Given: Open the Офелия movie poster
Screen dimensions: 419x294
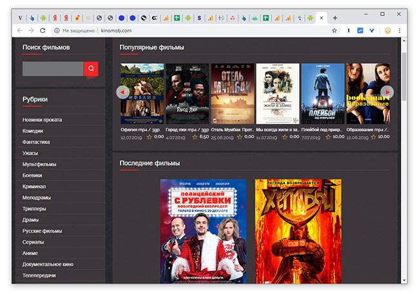Looking at the screenshot, I should 142,93.
